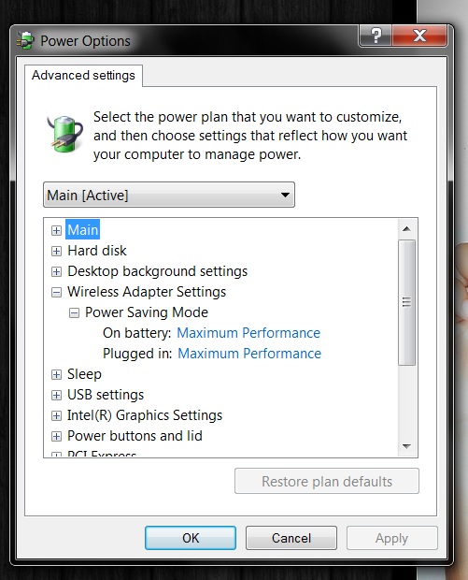The width and height of the screenshot is (468, 580).
Task: Click the OK button
Action: pos(191,538)
